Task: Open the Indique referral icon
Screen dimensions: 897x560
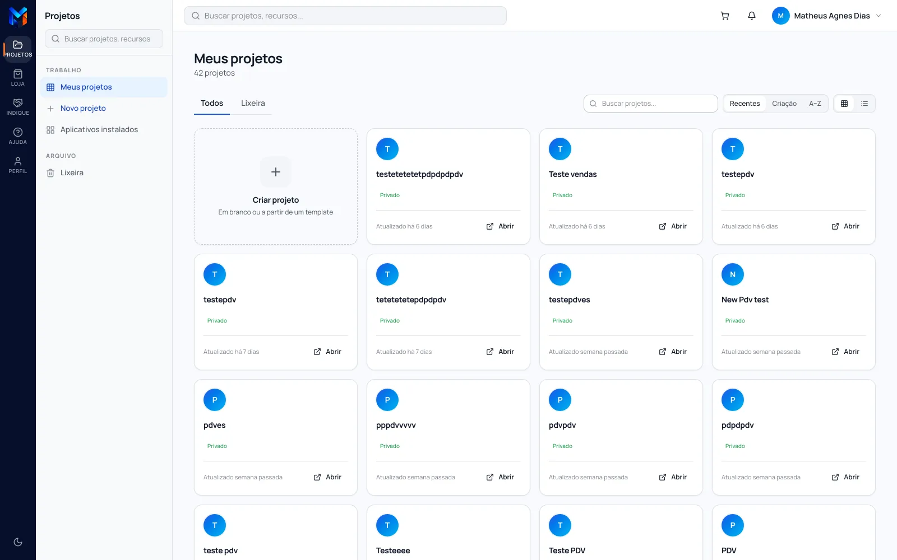Action: click(18, 107)
